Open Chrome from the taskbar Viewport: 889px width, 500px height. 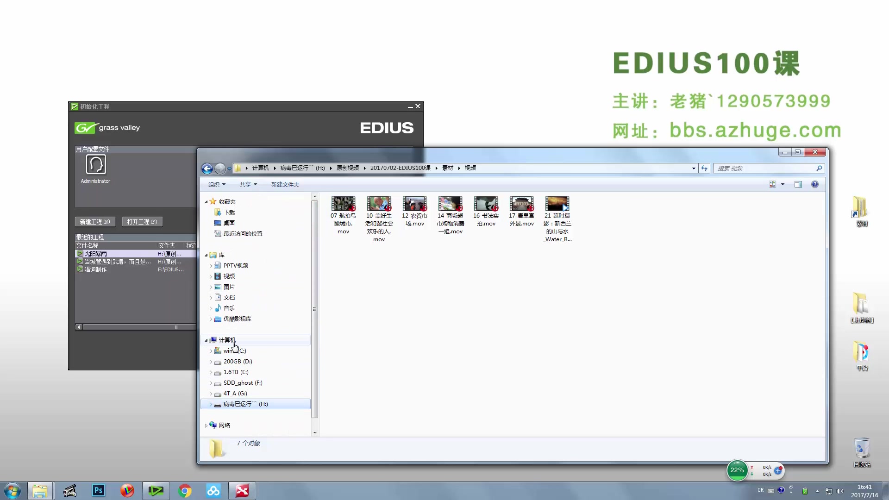(185, 491)
